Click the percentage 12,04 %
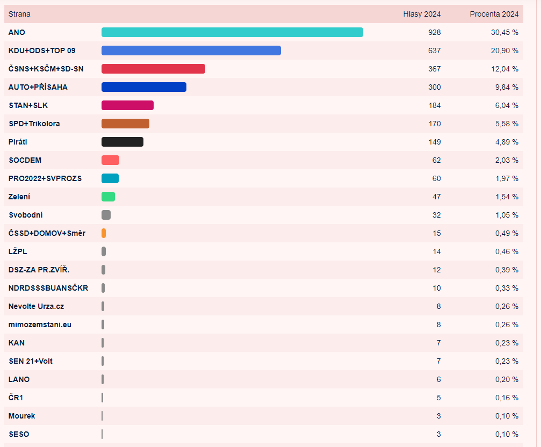Image resolution: width=541 pixels, height=447 pixels. (504, 69)
